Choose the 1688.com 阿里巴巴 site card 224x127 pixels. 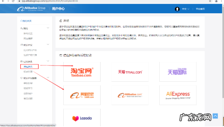click(x=82, y=95)
